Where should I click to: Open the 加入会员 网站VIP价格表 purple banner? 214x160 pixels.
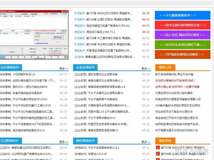[x=183, y=35]
